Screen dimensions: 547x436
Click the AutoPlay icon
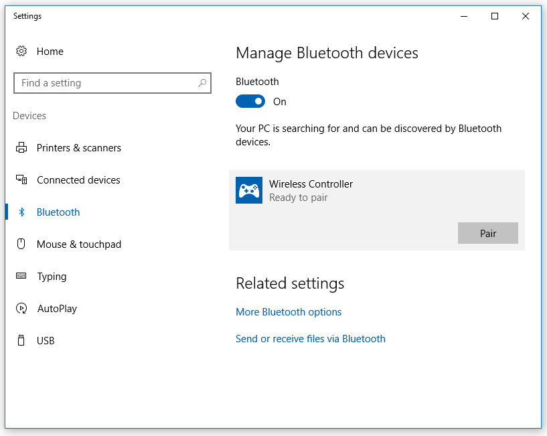pyautogui.click(x=21, y=308)
